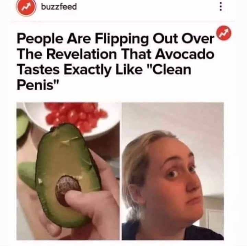Screen dimensions: 247x246
Task: Open the avocado half photo
Action: [68, 171]
